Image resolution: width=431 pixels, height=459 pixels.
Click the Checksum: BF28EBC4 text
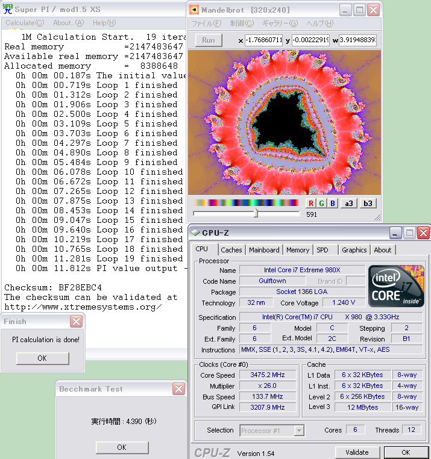53,287
